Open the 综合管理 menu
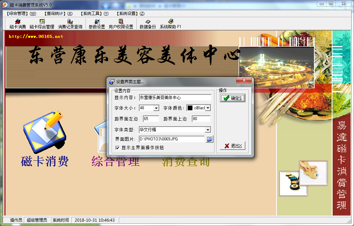The width and height of the screenshot is (354, 226). (x=21, y=14)
